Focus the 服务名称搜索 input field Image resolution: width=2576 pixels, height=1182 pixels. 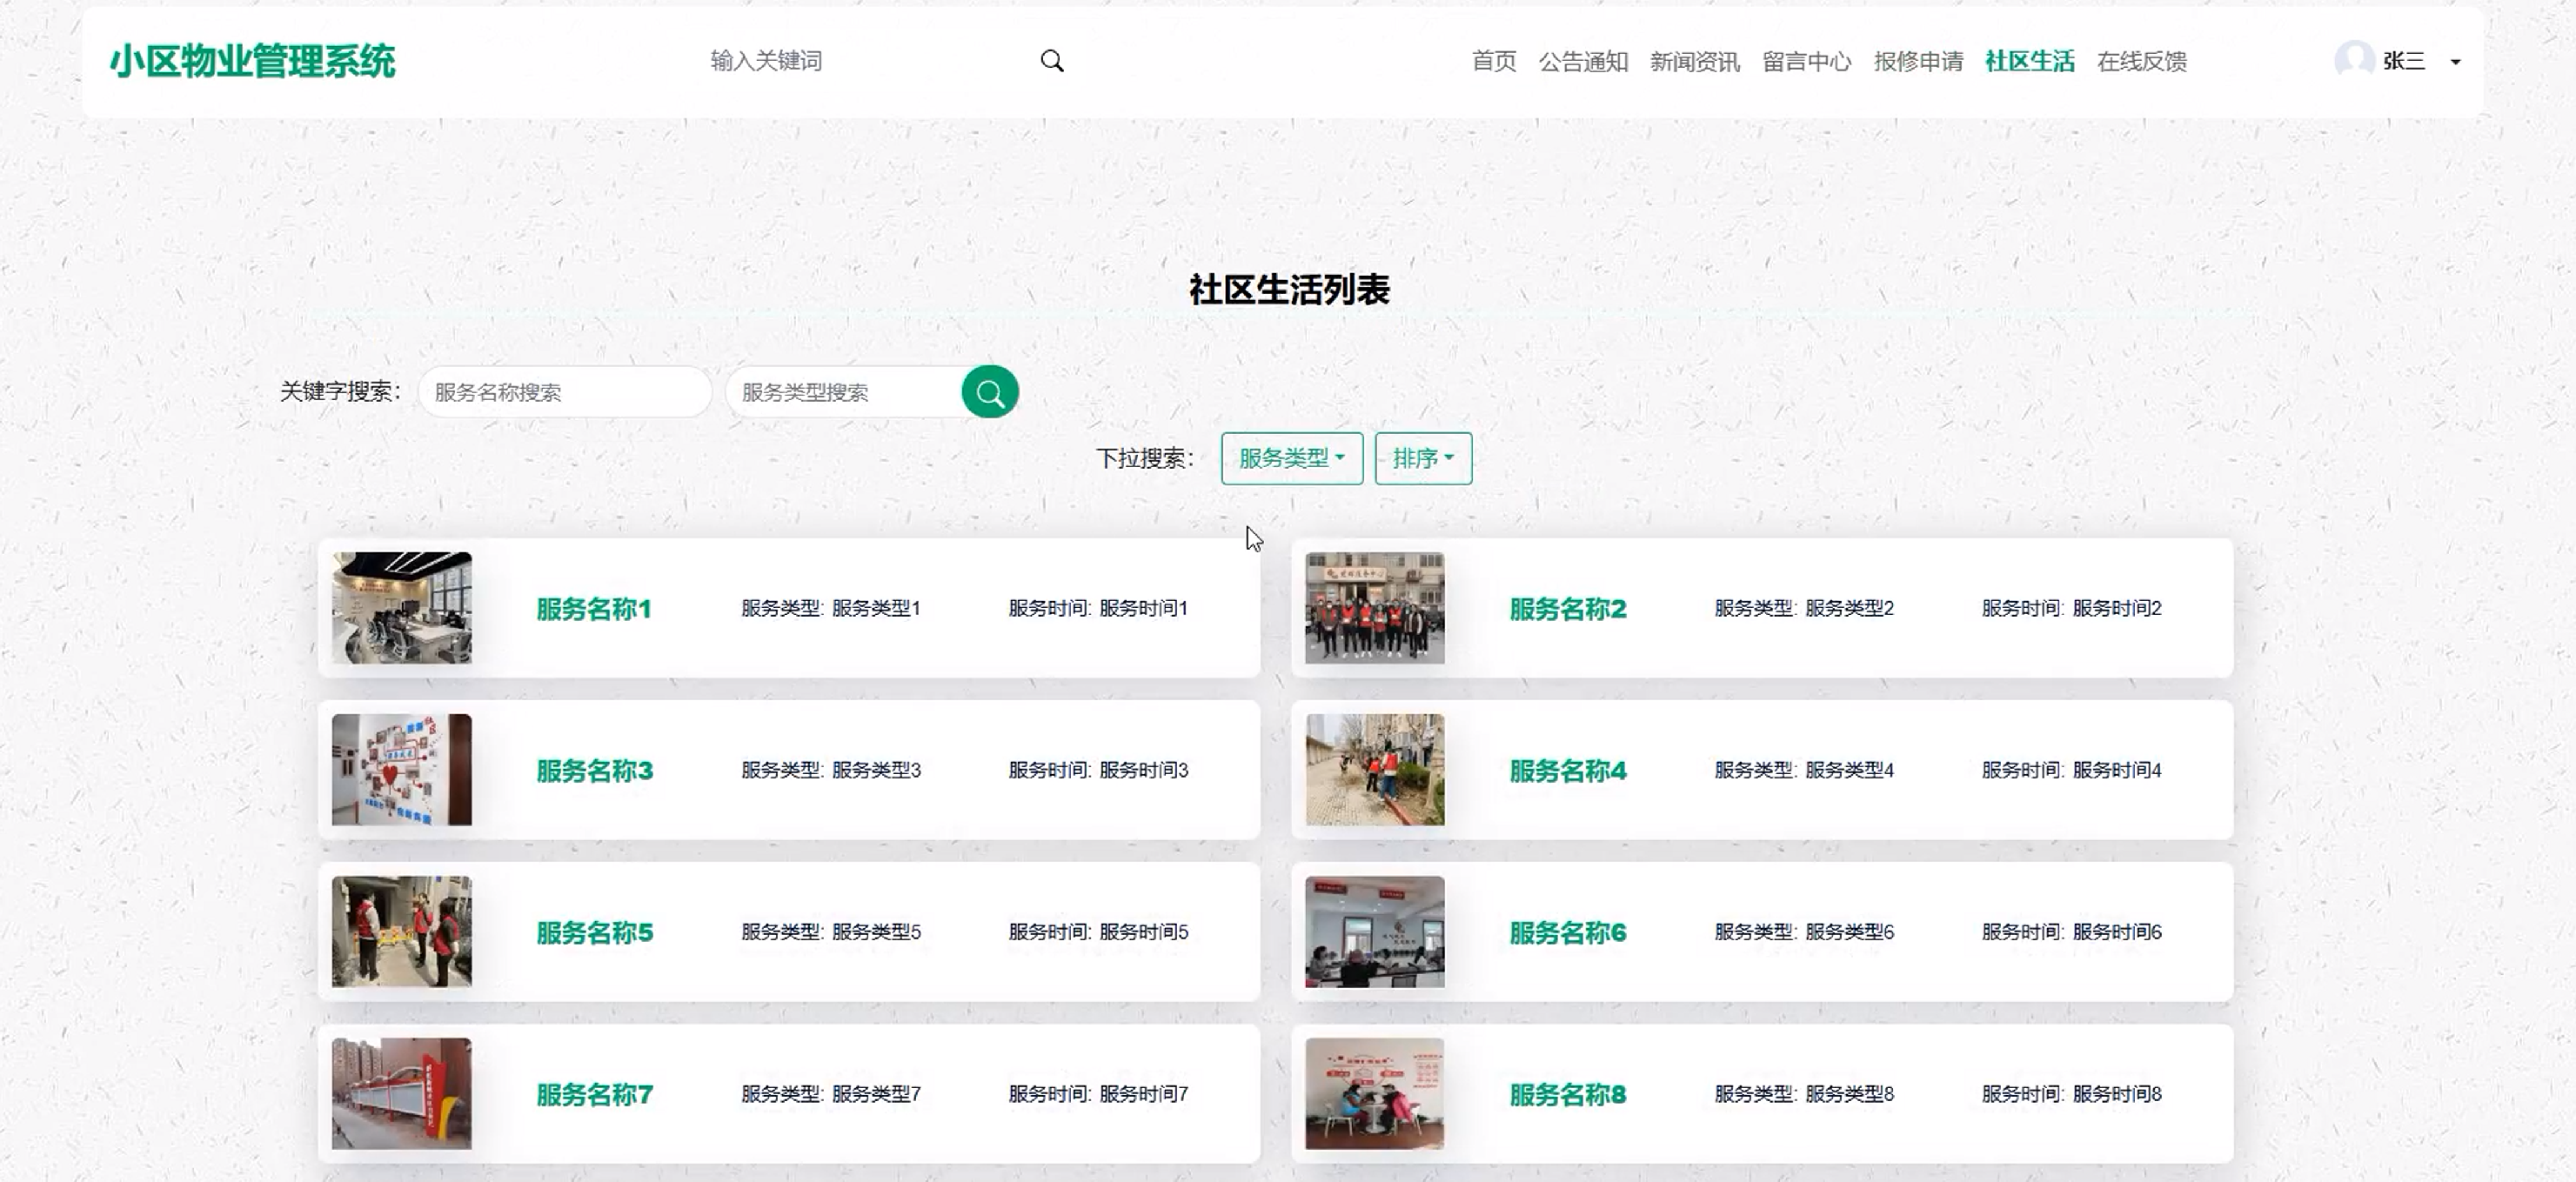pyautogui.click(x=565, y=392)
